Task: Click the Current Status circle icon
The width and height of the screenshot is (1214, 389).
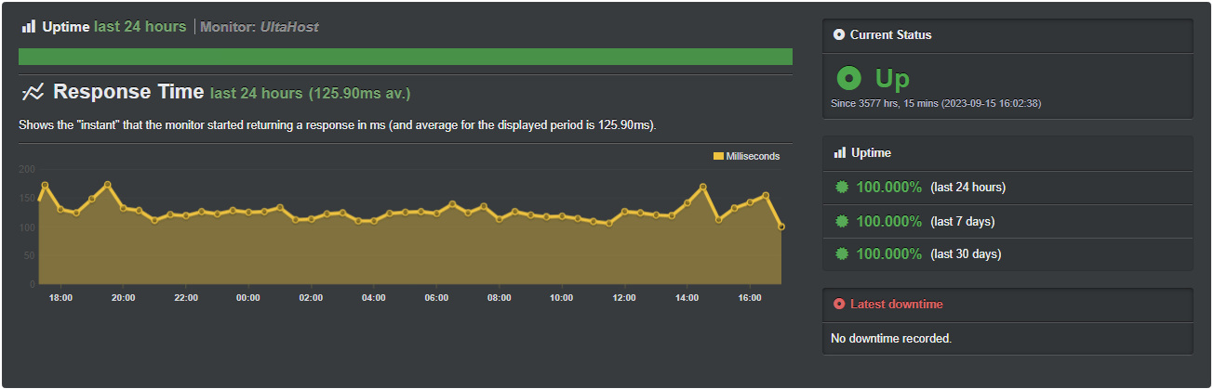Action: [839, 35]
